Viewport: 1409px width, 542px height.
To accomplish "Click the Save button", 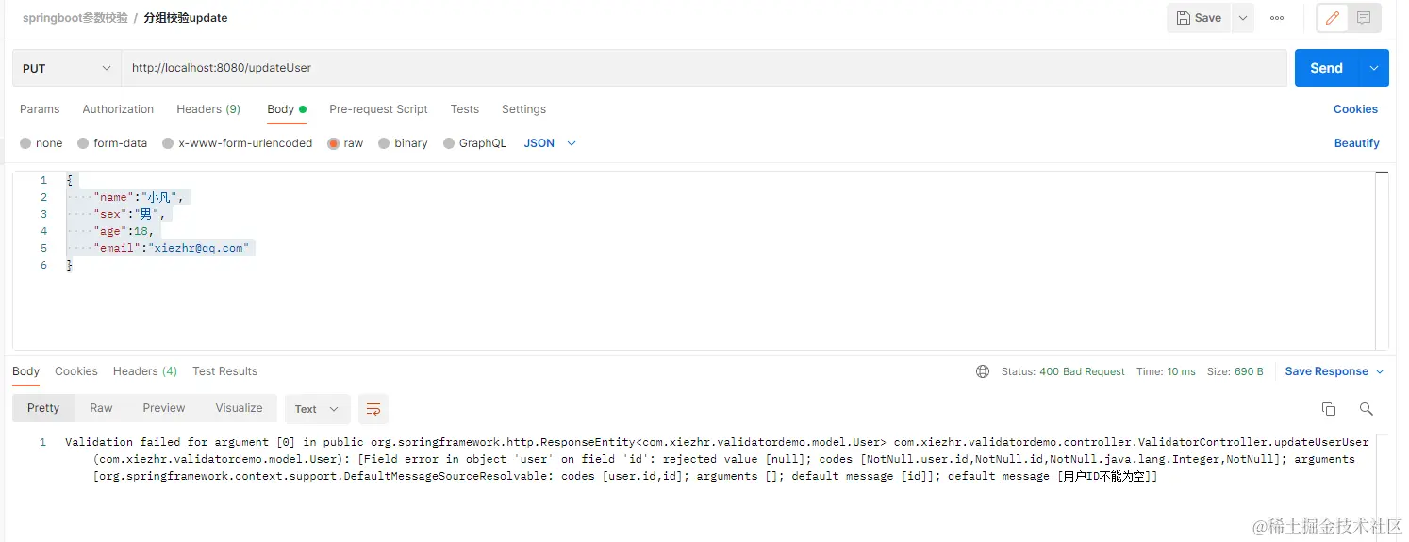I will click(1199, 18).
